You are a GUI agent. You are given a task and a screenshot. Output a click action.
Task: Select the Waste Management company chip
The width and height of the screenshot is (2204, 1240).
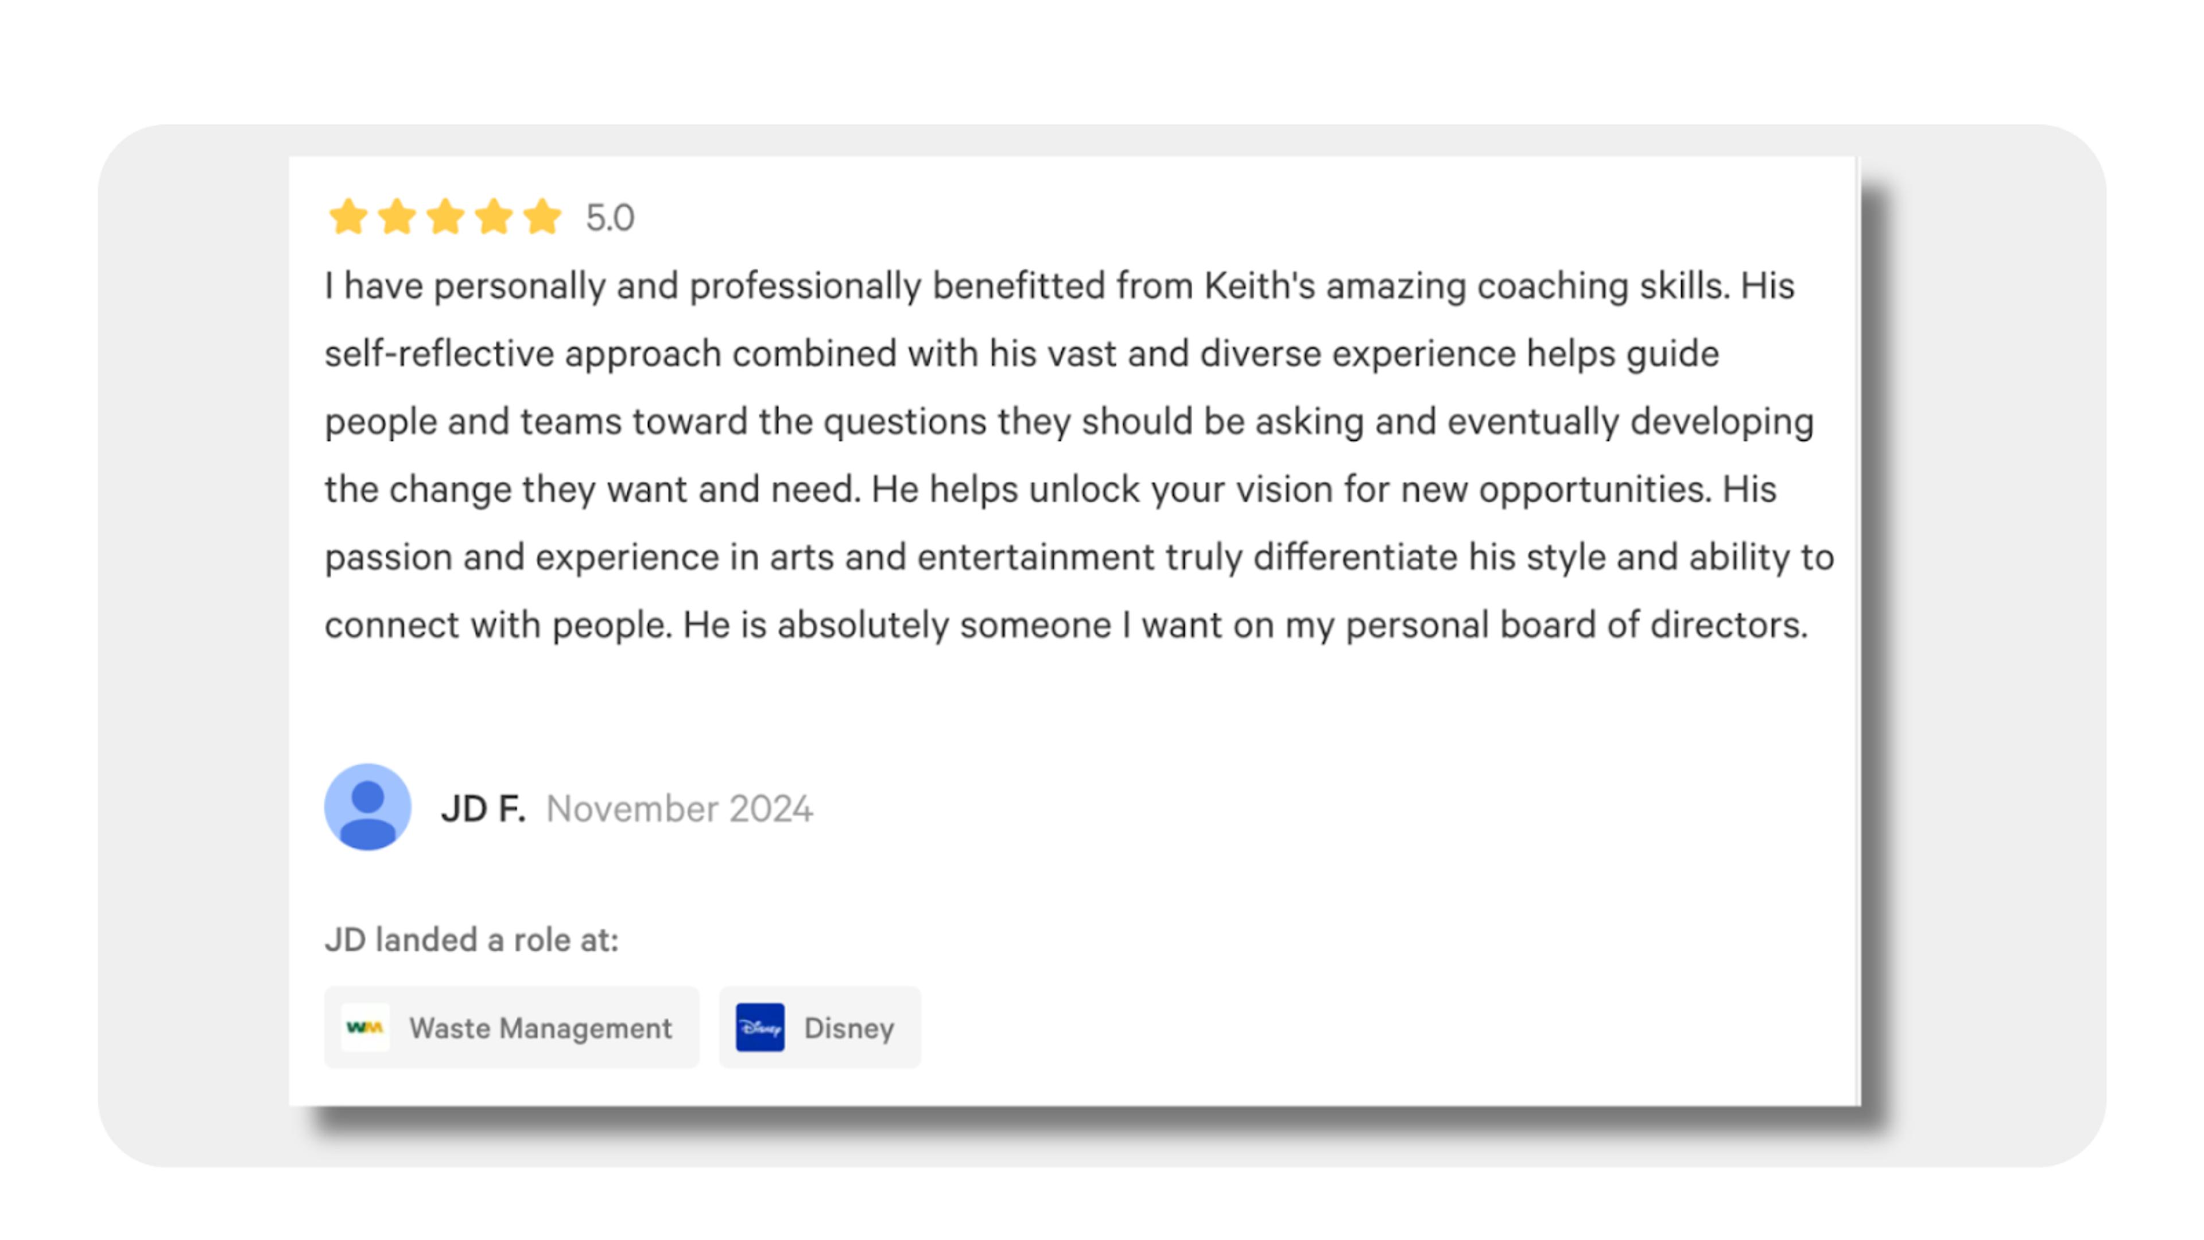511,1027
